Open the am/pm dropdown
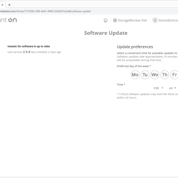 tap(173, 88)
